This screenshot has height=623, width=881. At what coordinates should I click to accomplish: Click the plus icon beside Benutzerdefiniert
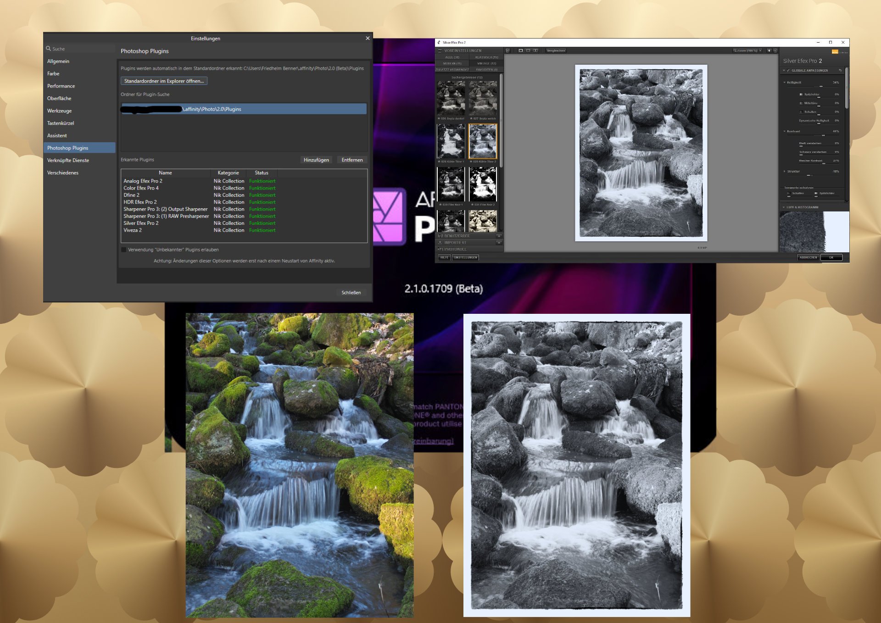click(x=499, y=236)
